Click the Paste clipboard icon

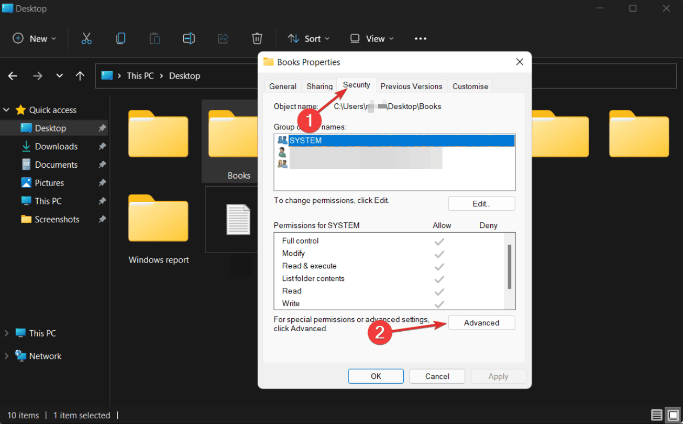click(x=155, y=38)
